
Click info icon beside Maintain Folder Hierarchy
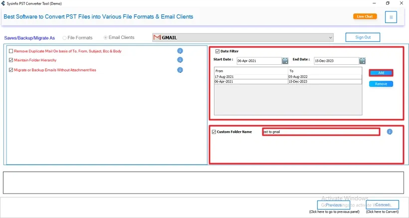click(x=180, y=60)
